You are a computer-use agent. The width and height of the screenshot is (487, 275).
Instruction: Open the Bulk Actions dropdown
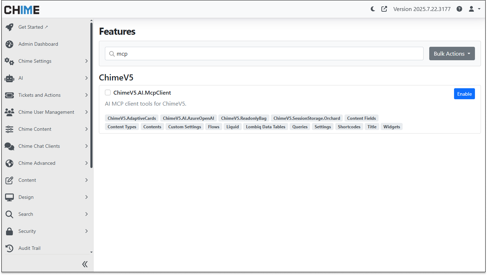(452, 54)
